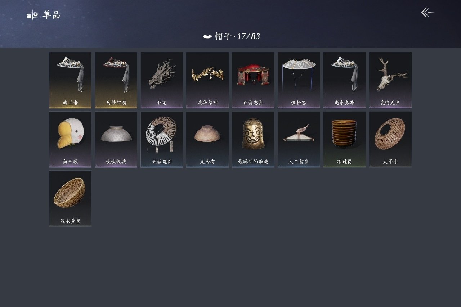461x307 pixels.
Task: Select the 百诡志异 red hat
Action: click(253, 80)
